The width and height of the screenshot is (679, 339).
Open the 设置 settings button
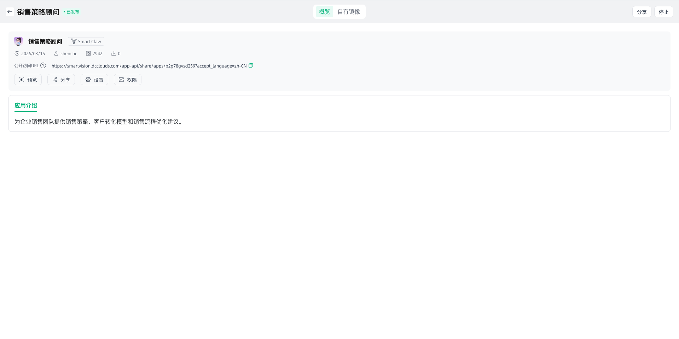(94, 80)
